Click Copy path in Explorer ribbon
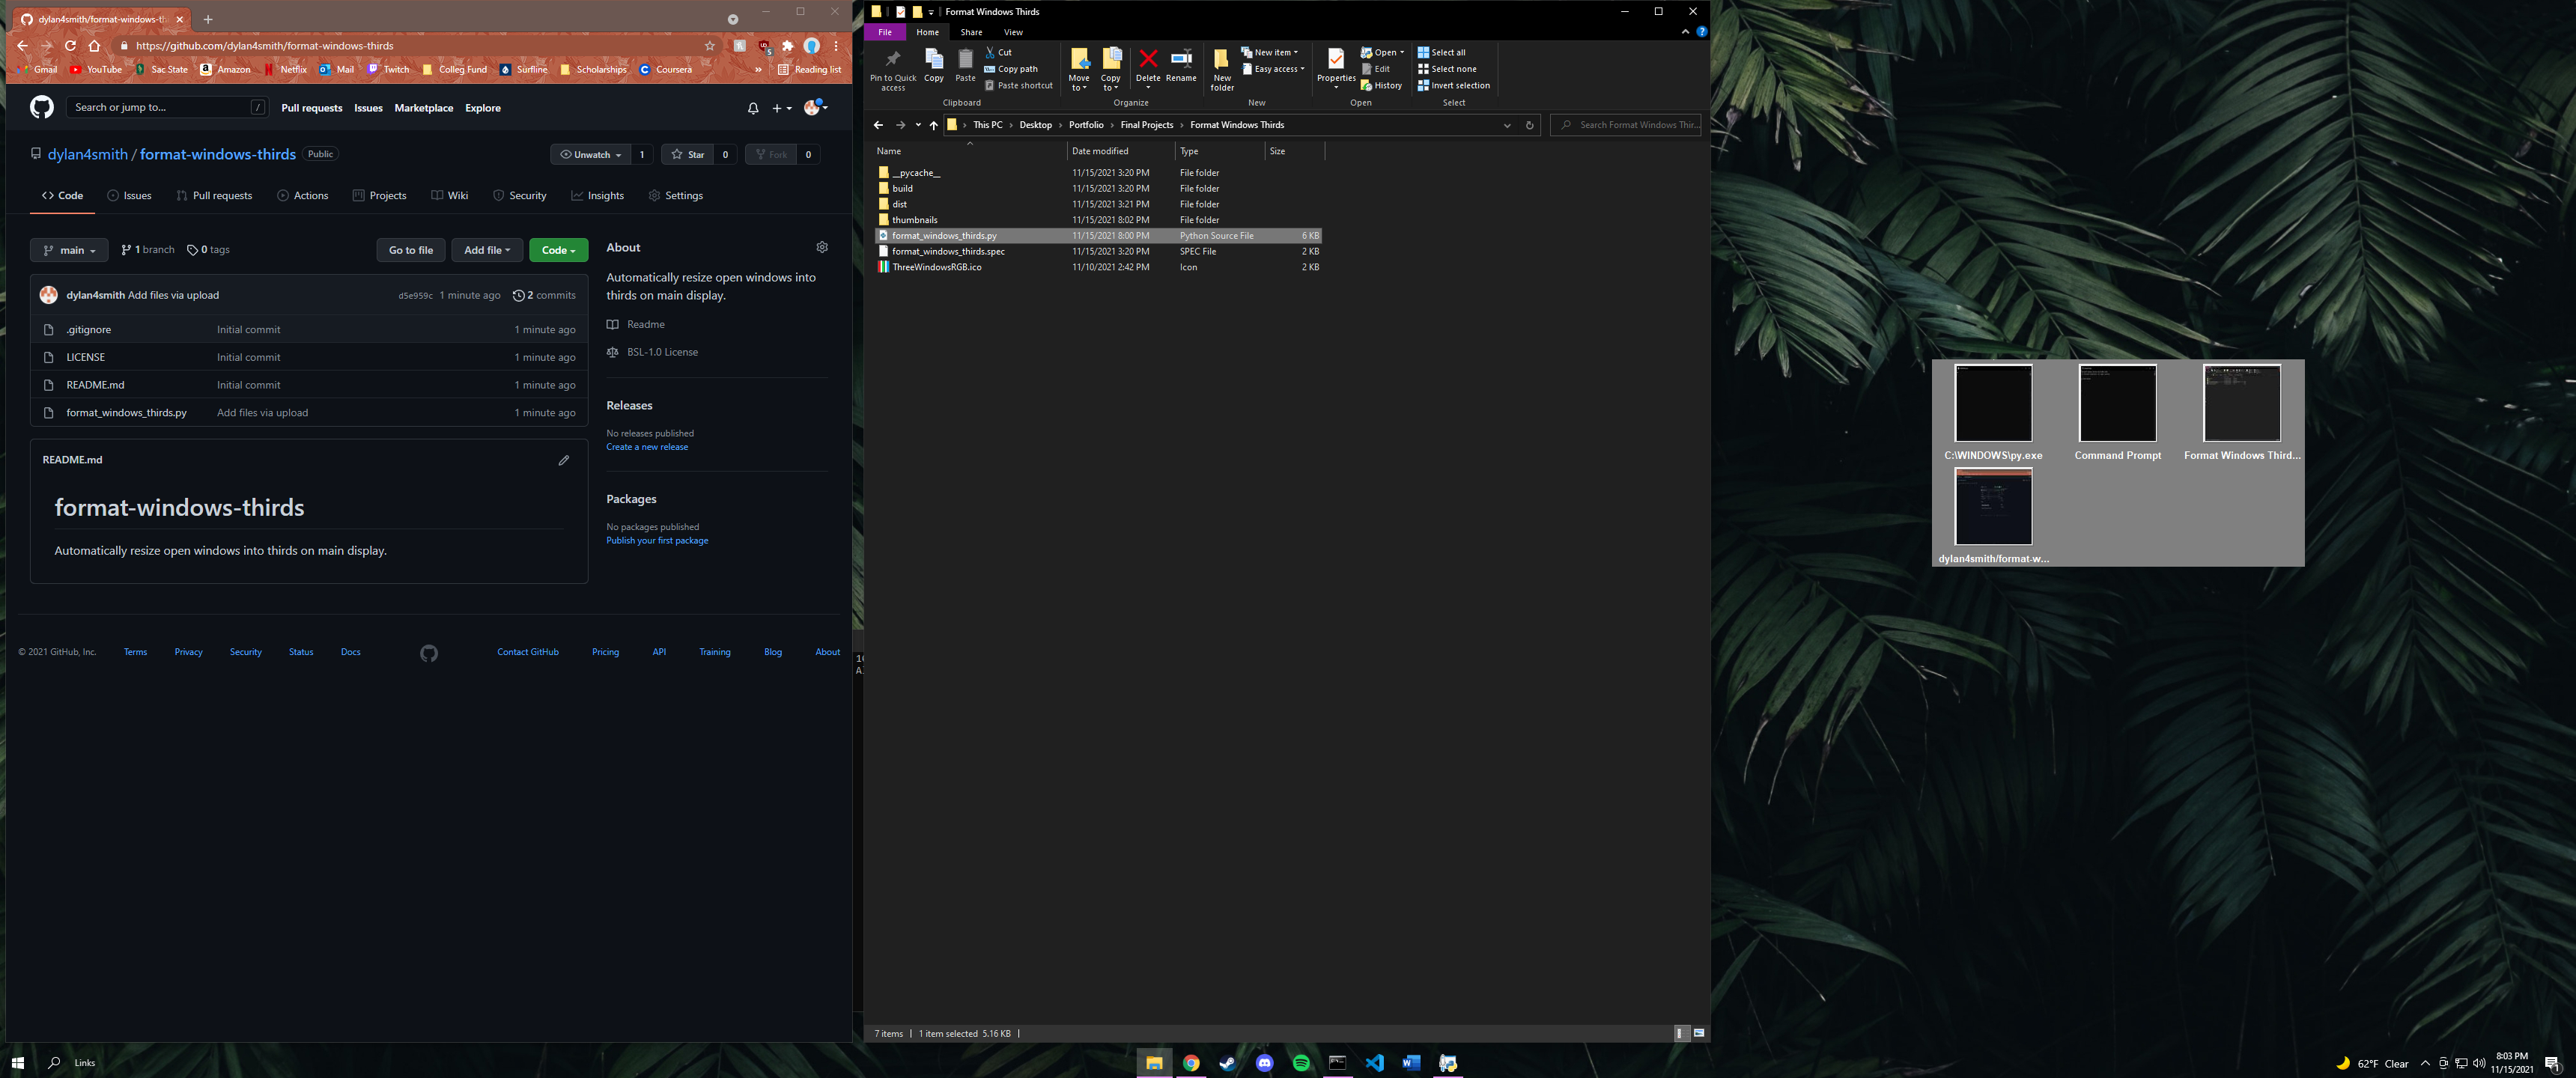 click(x=1011, y=69)
